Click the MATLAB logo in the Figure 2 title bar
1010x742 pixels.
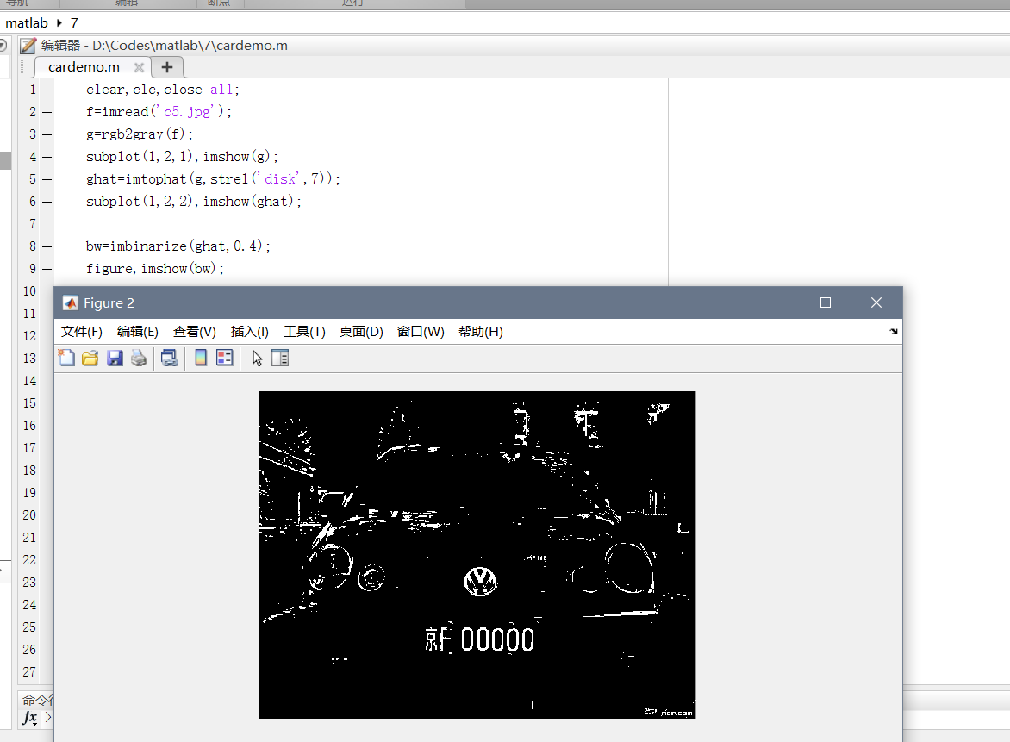point(70,302)
